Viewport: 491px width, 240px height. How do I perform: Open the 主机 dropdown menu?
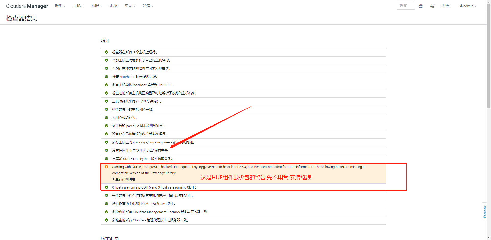79,6
